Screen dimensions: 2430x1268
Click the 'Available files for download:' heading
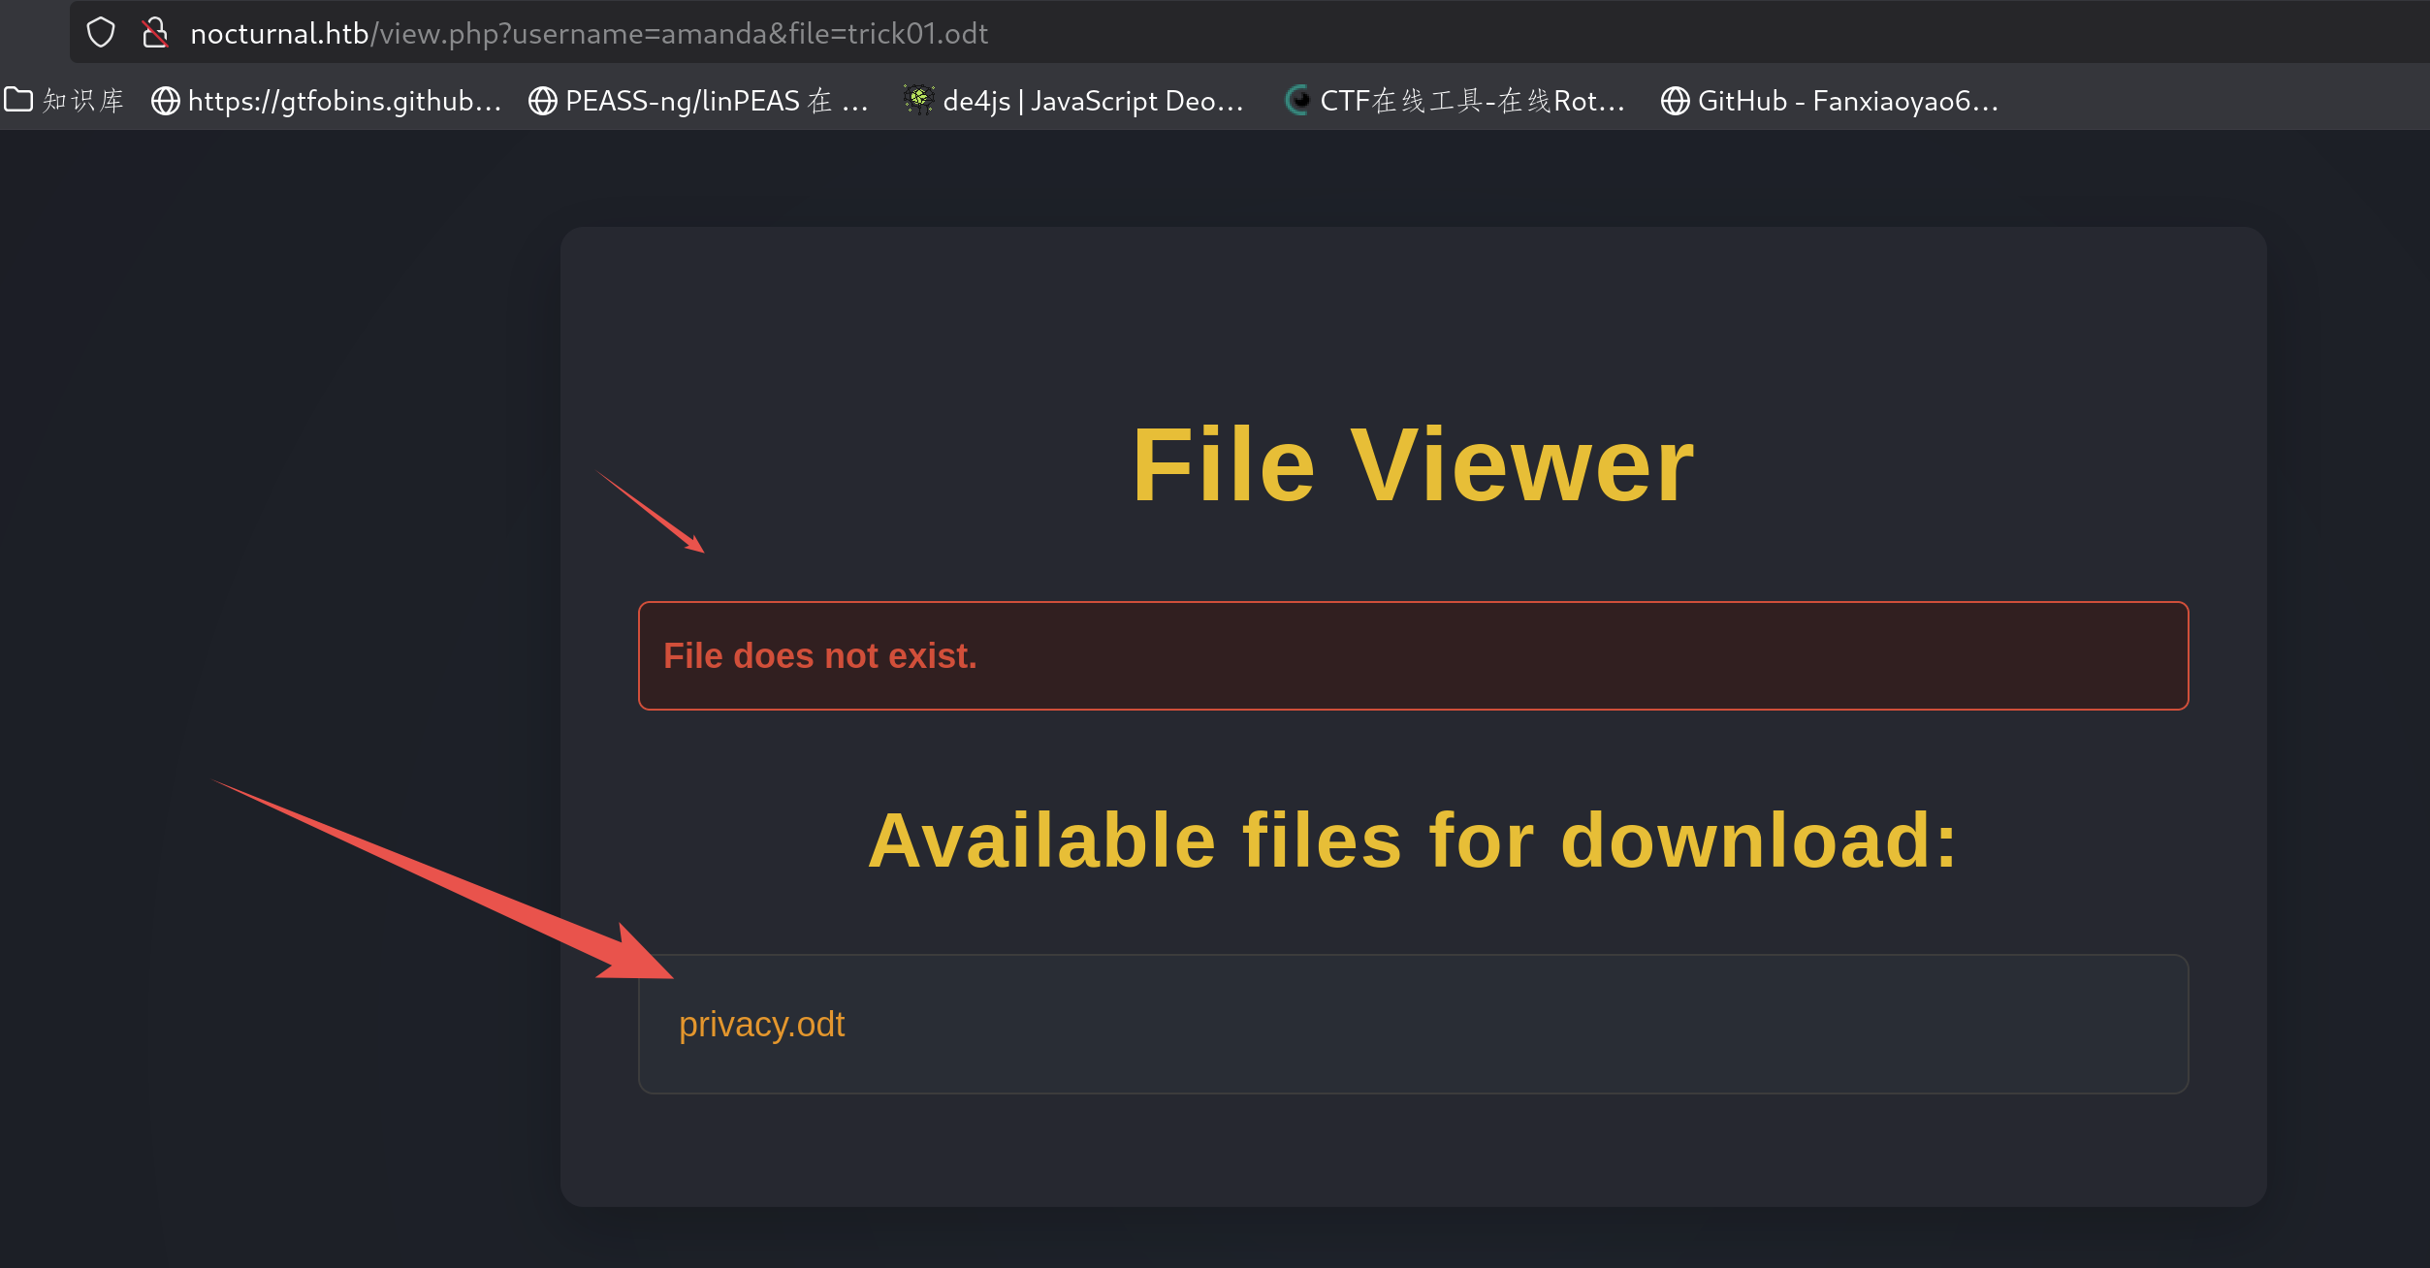click(1412, 840)
